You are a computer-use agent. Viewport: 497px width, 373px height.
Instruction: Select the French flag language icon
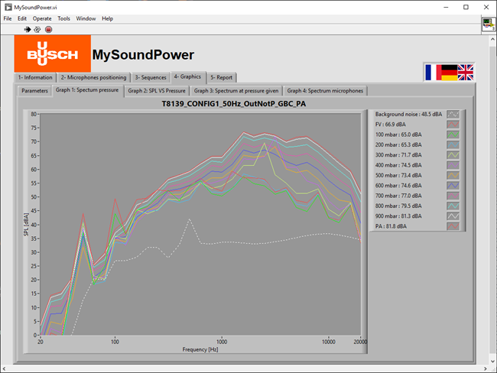pyautogui.click(x=432, y=72)
